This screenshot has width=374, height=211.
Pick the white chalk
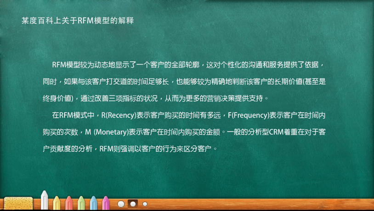pyautogui.click(x=45, y=201)
